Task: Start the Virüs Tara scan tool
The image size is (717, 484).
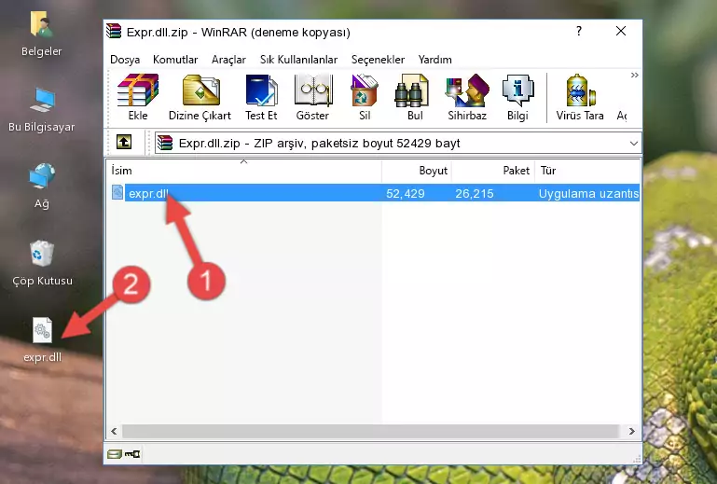Action: coord(580,97)
